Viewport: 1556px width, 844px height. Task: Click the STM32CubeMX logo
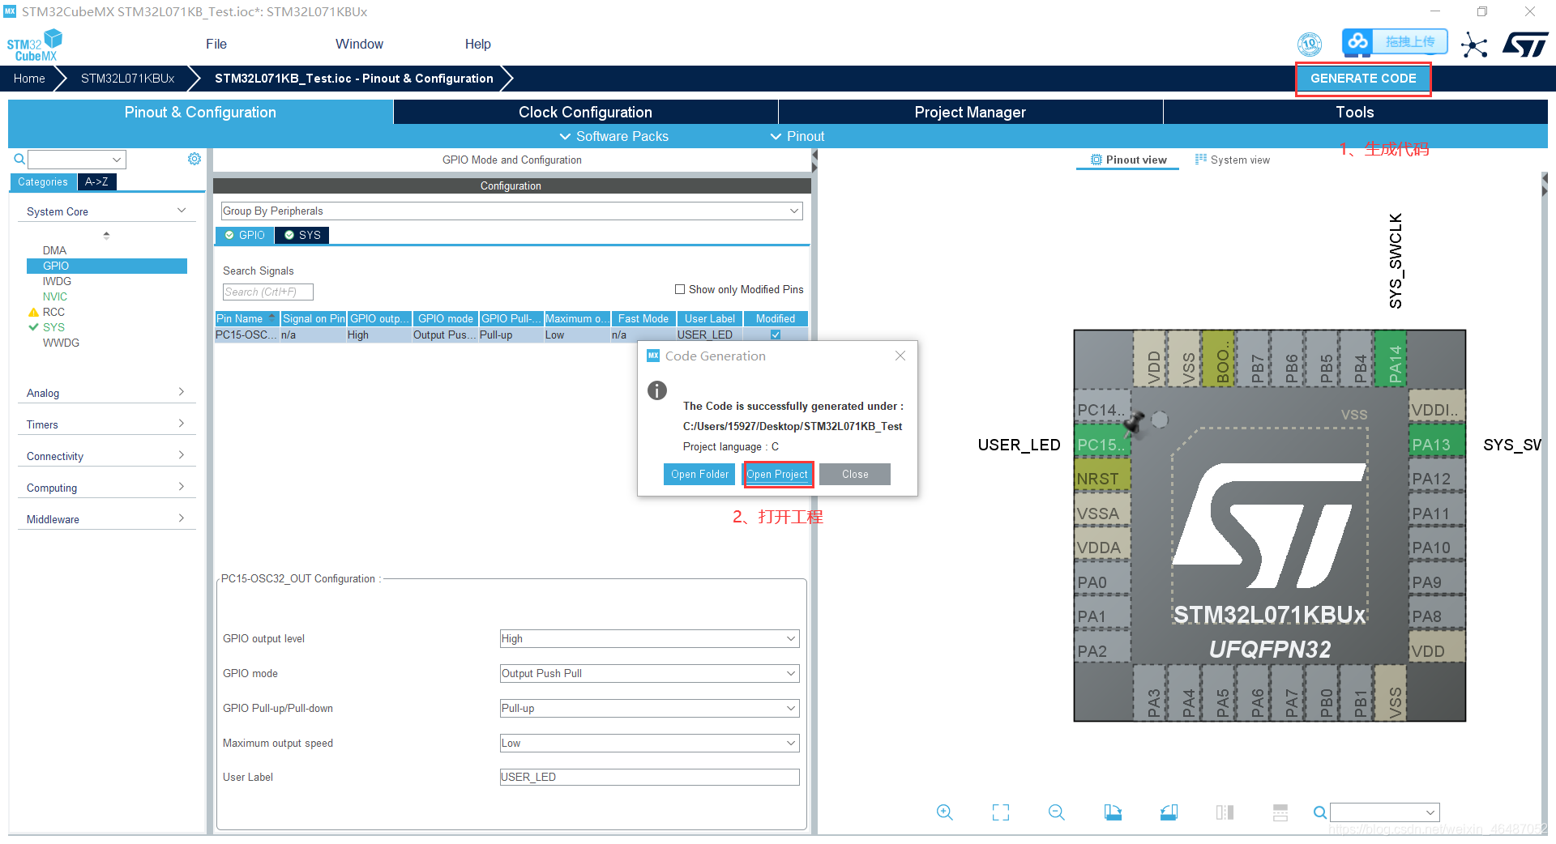[x=34, y=45]
